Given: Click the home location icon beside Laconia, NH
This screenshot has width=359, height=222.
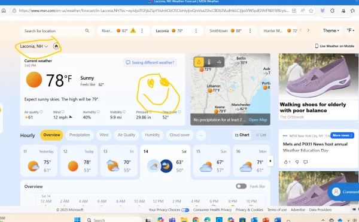Looking at the screenshot, I should (x=56, y=46).
